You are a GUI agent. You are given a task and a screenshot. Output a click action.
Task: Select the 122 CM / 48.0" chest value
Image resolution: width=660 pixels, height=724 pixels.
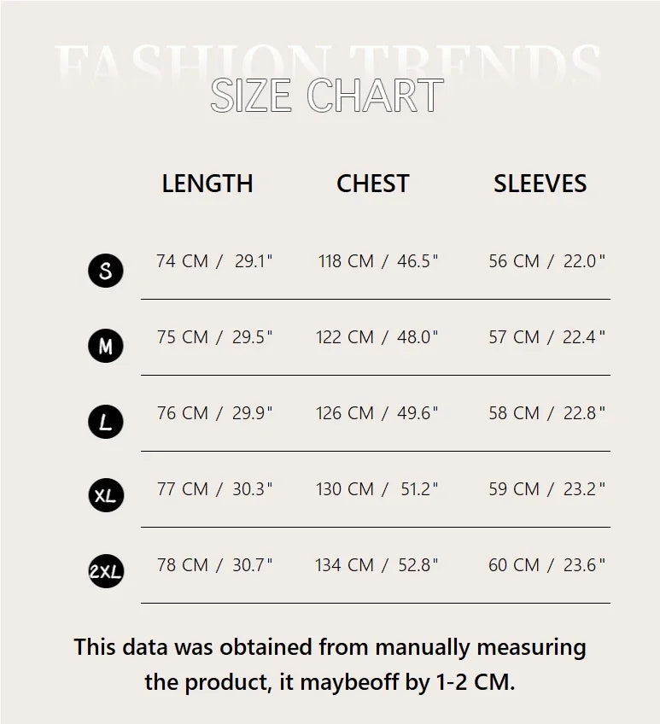377,337
